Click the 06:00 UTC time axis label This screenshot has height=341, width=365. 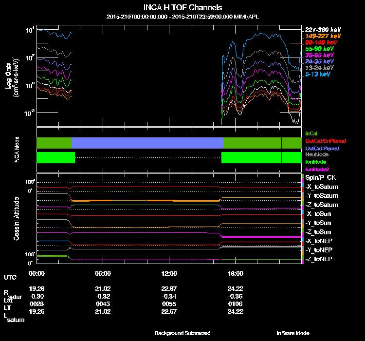click(x=103, y=273)
